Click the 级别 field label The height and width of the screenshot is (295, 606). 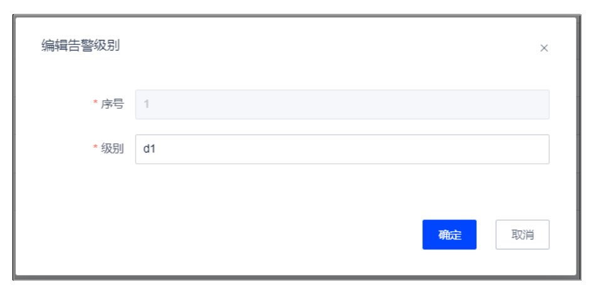[113, 149]
